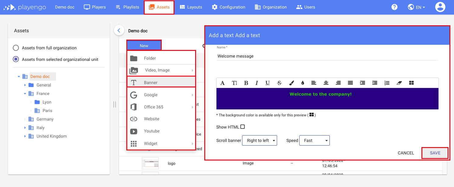Viewport: 454px width, 187px height.
Task: Center align banner text
Action: pyautogui.click(x=326, y=83)
